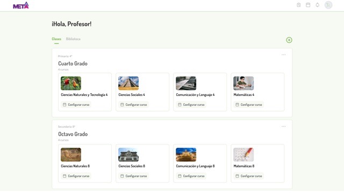Open the parrots thumbnail for Ciencias Naturales

[x=71, y=83]
